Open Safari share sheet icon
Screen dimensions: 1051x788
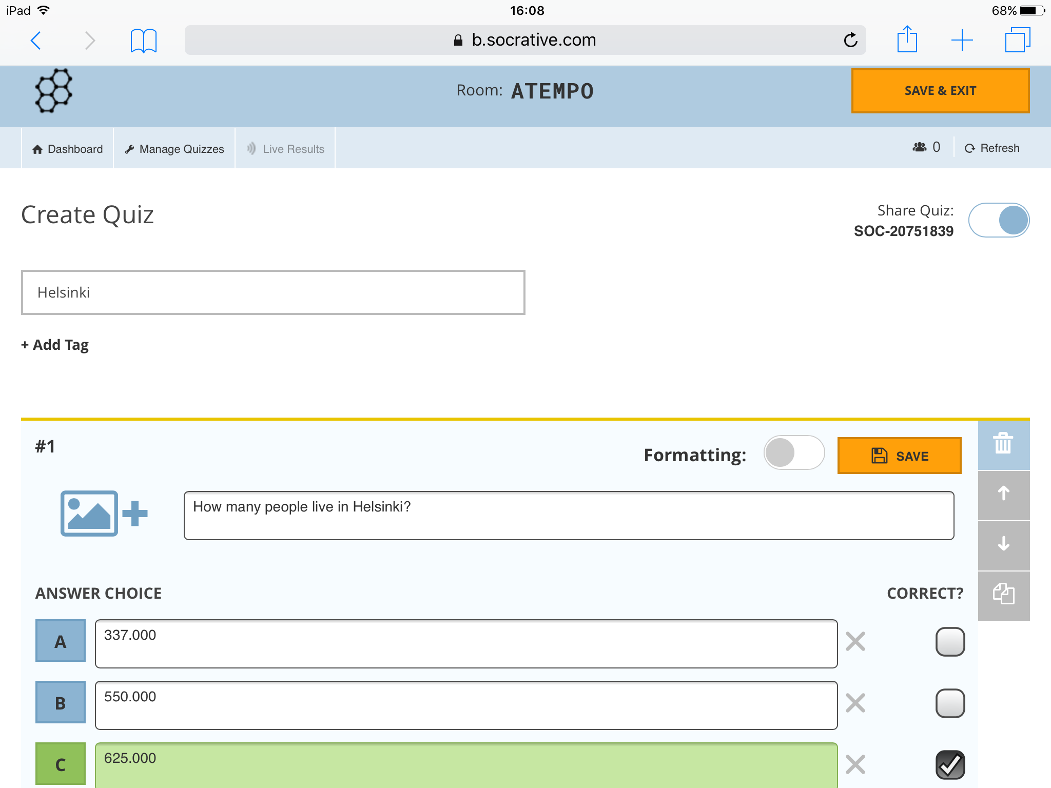tap(907, 39)
